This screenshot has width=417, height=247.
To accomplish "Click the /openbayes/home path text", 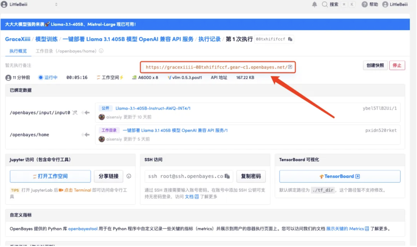I will [29, 134].
